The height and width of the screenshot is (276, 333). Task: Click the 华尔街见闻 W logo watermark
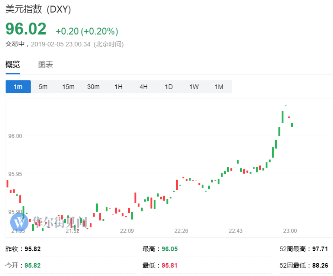tap(19, 221)
